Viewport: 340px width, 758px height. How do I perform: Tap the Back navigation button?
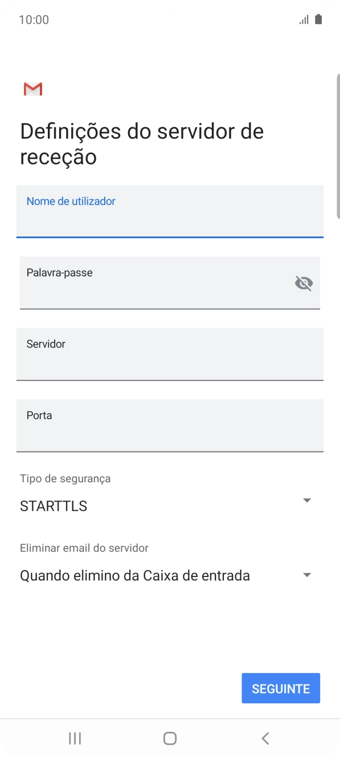click(x=264, y=737)
